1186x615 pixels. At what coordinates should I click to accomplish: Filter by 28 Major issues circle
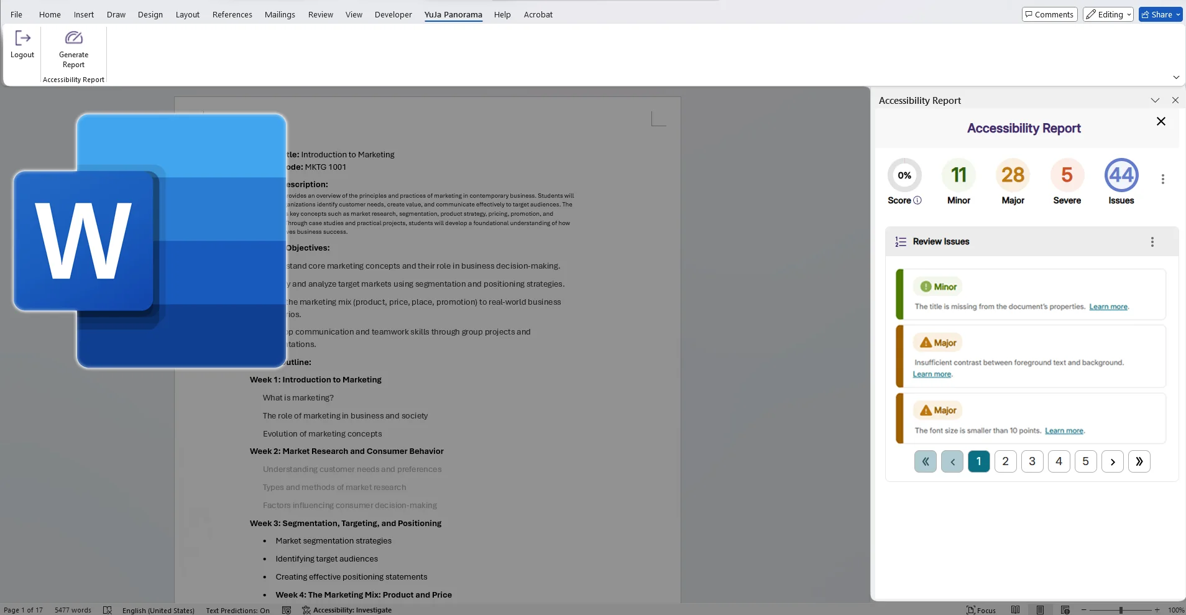click(x=1013, y=175)
